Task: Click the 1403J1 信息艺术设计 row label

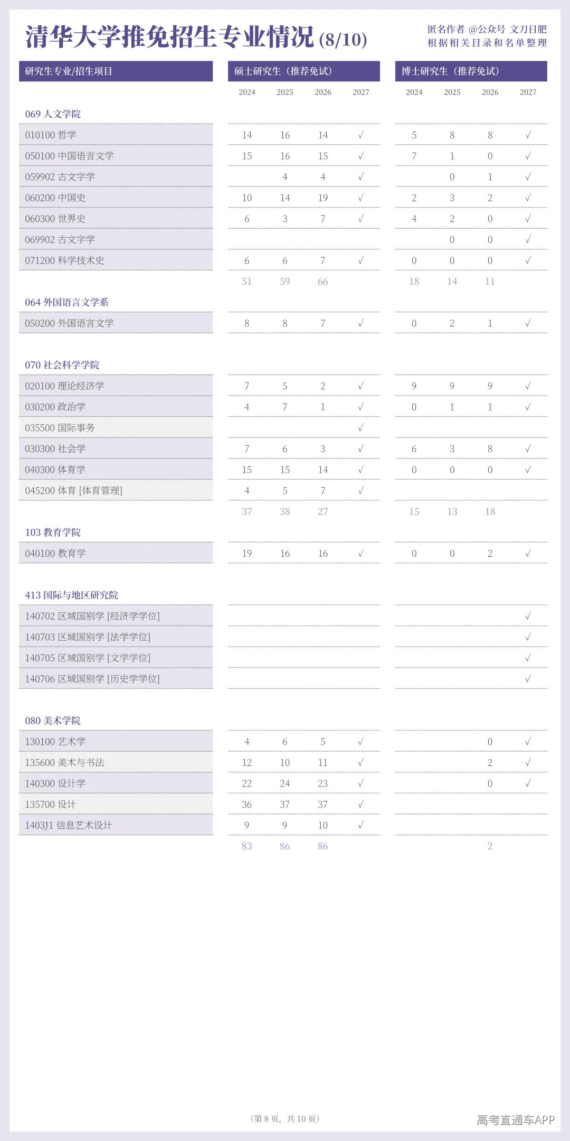Action: pyautogui.click(x=68, y=825)
